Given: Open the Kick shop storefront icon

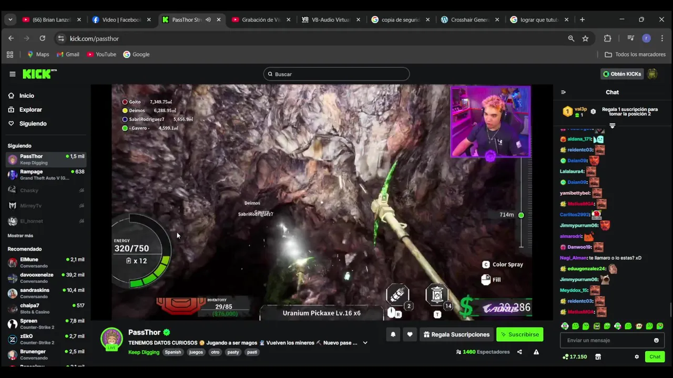Looking at the screenshot, I should pyautogui.click(x=598, y=356).
